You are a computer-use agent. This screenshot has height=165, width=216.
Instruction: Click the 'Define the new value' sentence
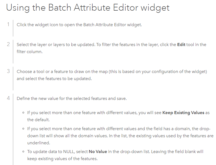point(71,99)
